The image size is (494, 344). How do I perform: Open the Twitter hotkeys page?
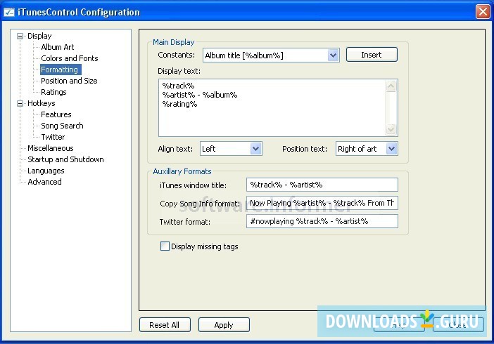[x=53, y=137]
